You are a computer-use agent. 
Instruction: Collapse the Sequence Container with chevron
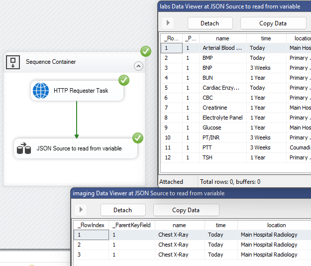point(138,66)
